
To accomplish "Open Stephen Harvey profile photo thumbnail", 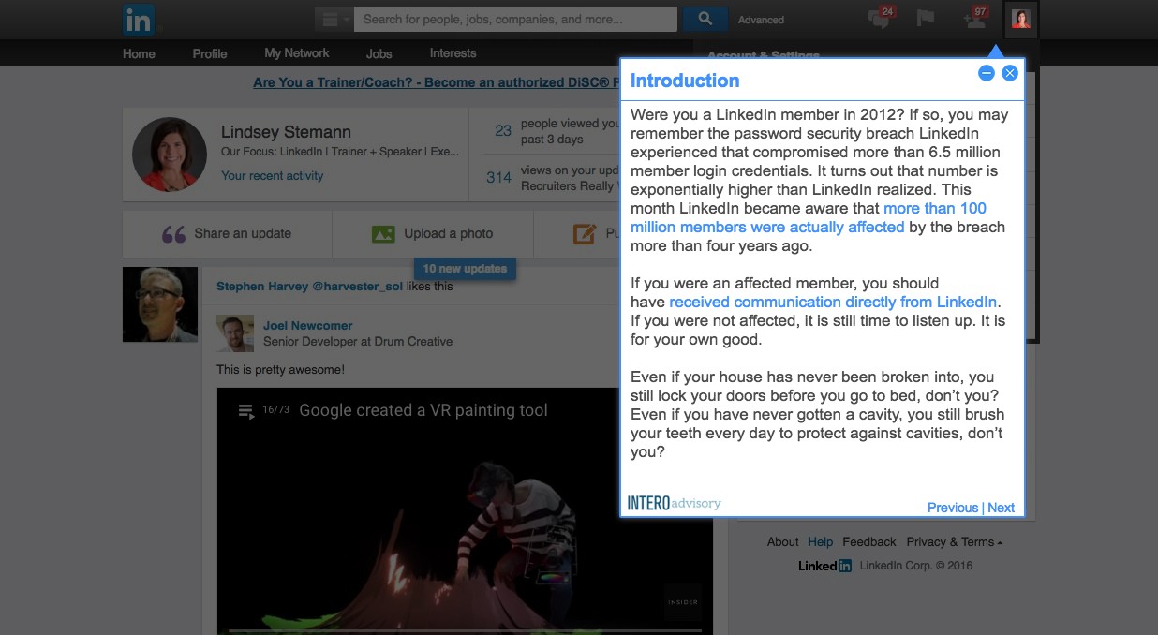I will pyautogui.click(x=160, y=304).
